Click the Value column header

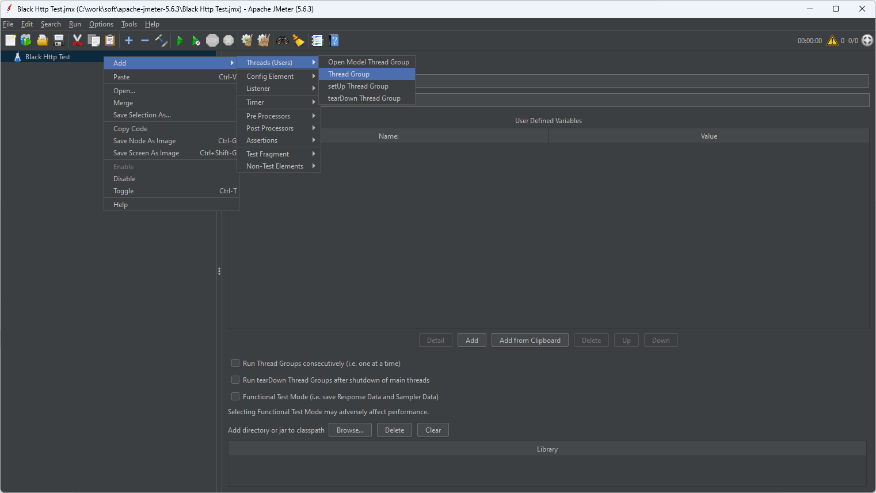[x=709, y=136]
